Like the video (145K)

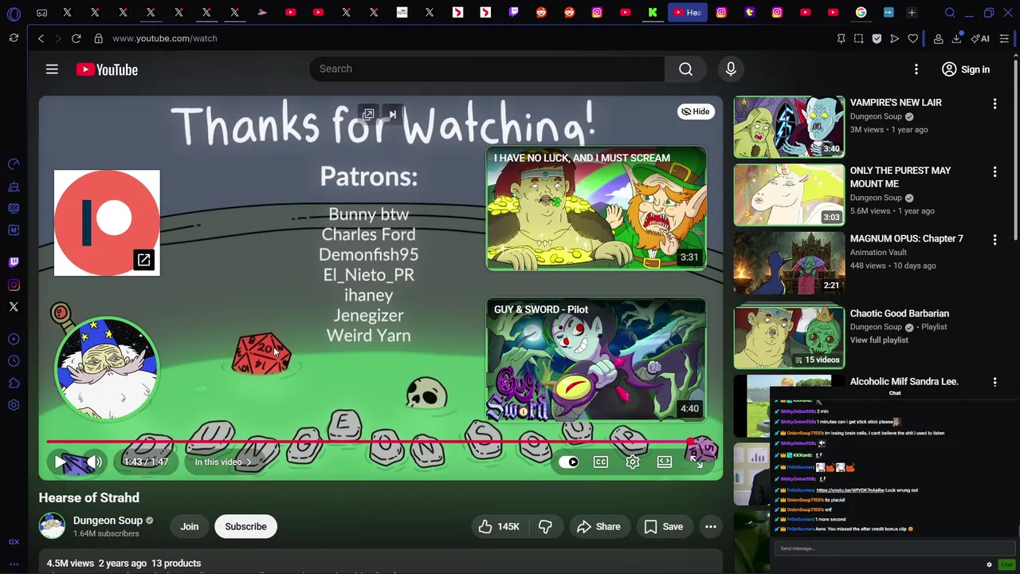tap(499, 526)
